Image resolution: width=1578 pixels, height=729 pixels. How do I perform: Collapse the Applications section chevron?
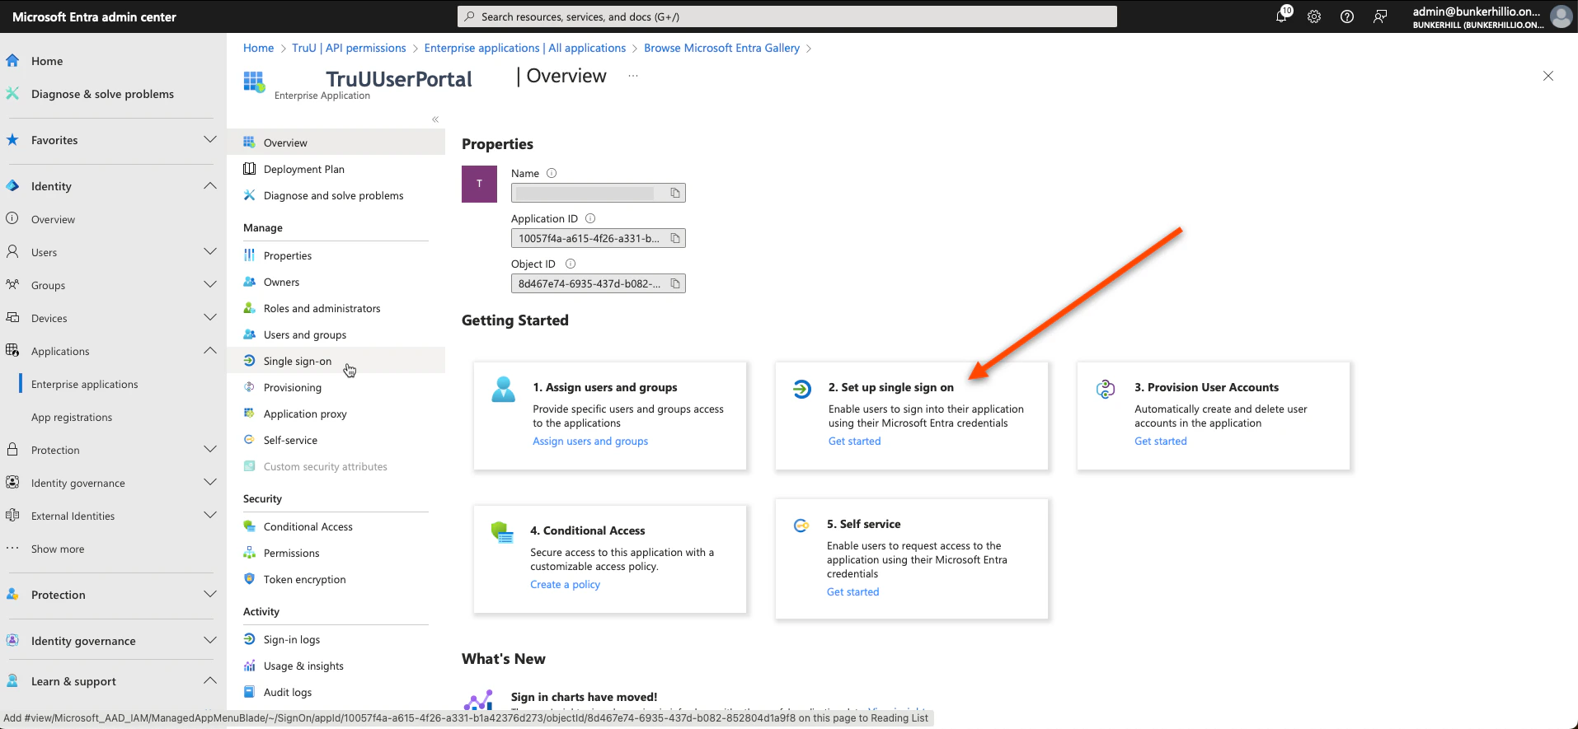tap(210, 351)
